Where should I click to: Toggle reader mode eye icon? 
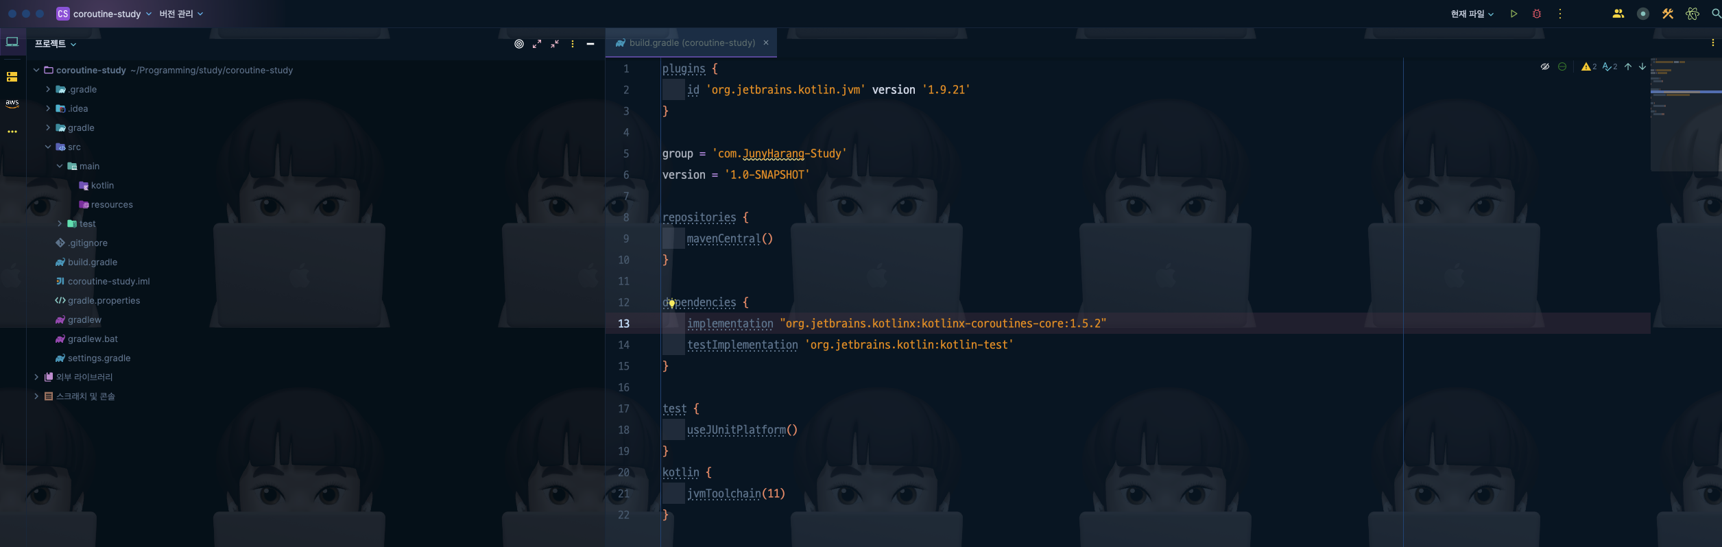click(1545, 66)
